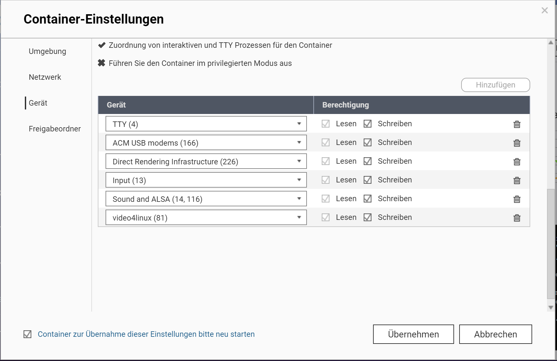
Task: Toggle Schreiben for TTY (4)
Action: 368,124
